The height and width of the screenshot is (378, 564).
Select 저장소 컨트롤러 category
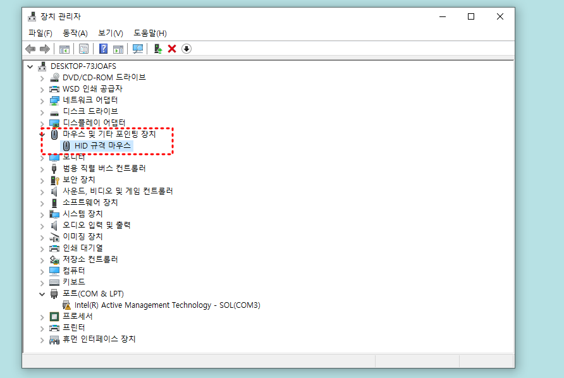point(90,259)
